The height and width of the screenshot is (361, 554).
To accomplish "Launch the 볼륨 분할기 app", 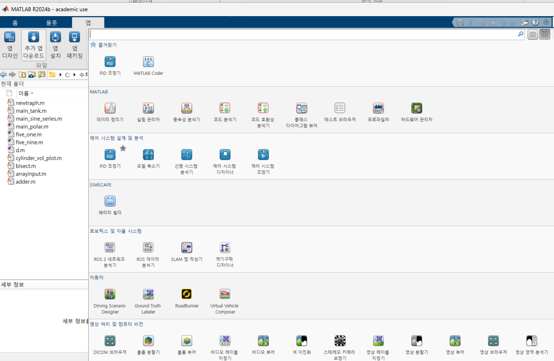I will (x=148, y=345).
